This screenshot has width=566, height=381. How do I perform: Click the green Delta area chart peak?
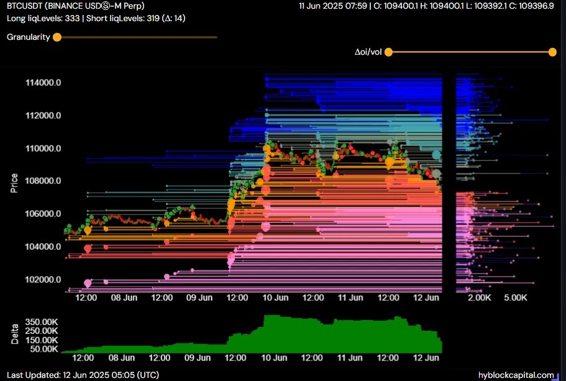pos(272,317)
